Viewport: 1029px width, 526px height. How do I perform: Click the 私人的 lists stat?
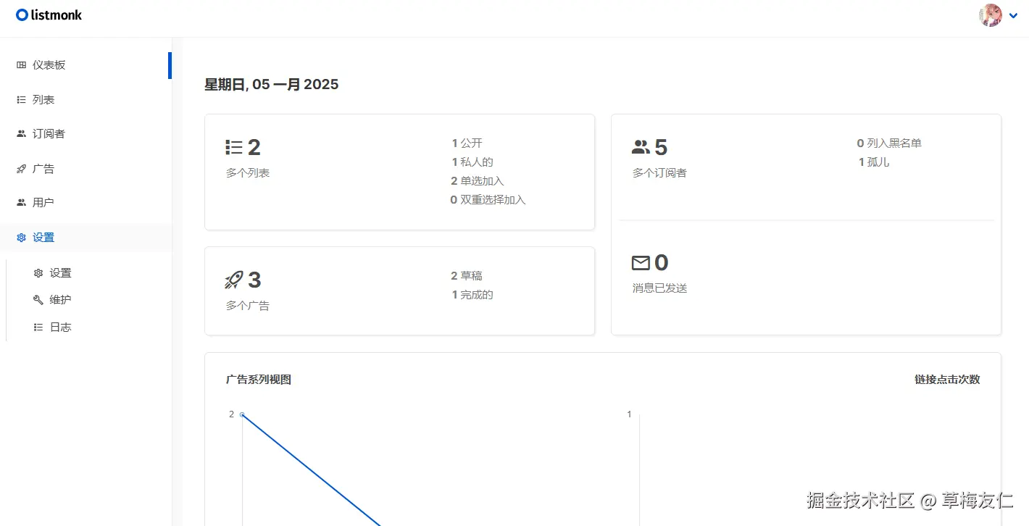pos(472,162)
